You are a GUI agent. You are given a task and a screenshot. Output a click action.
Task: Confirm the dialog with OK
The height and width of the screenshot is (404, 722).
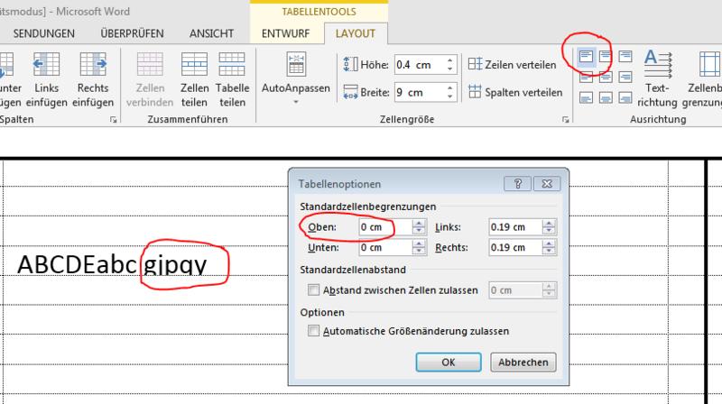tap(449, 363)
